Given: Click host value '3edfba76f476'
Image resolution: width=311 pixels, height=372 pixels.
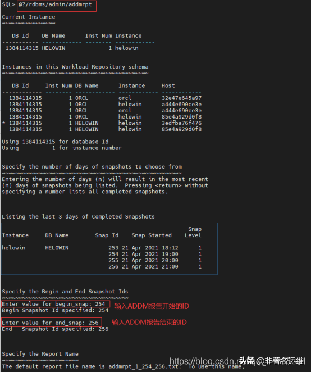Looking at the screenshot, I should (x=181, y=123).
